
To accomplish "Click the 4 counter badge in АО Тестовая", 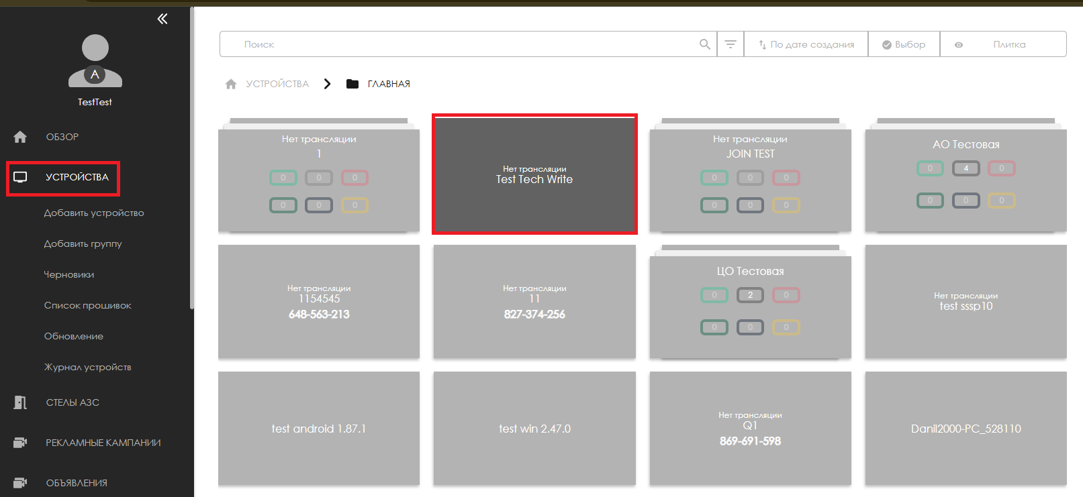I will click(966, 168).
